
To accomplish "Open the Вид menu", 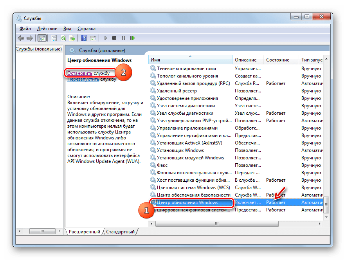I will [x=67, y=29].
